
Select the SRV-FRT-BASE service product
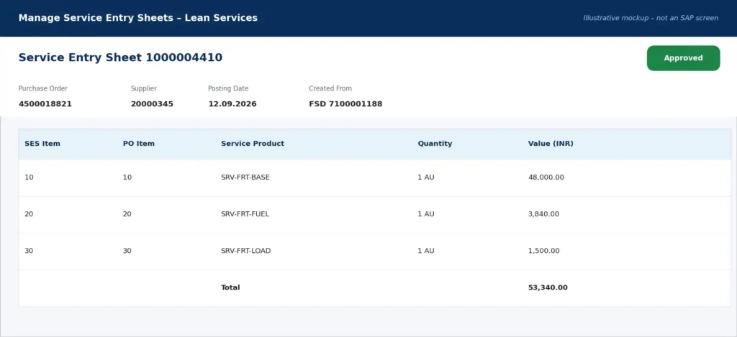[x=245, y=177]
